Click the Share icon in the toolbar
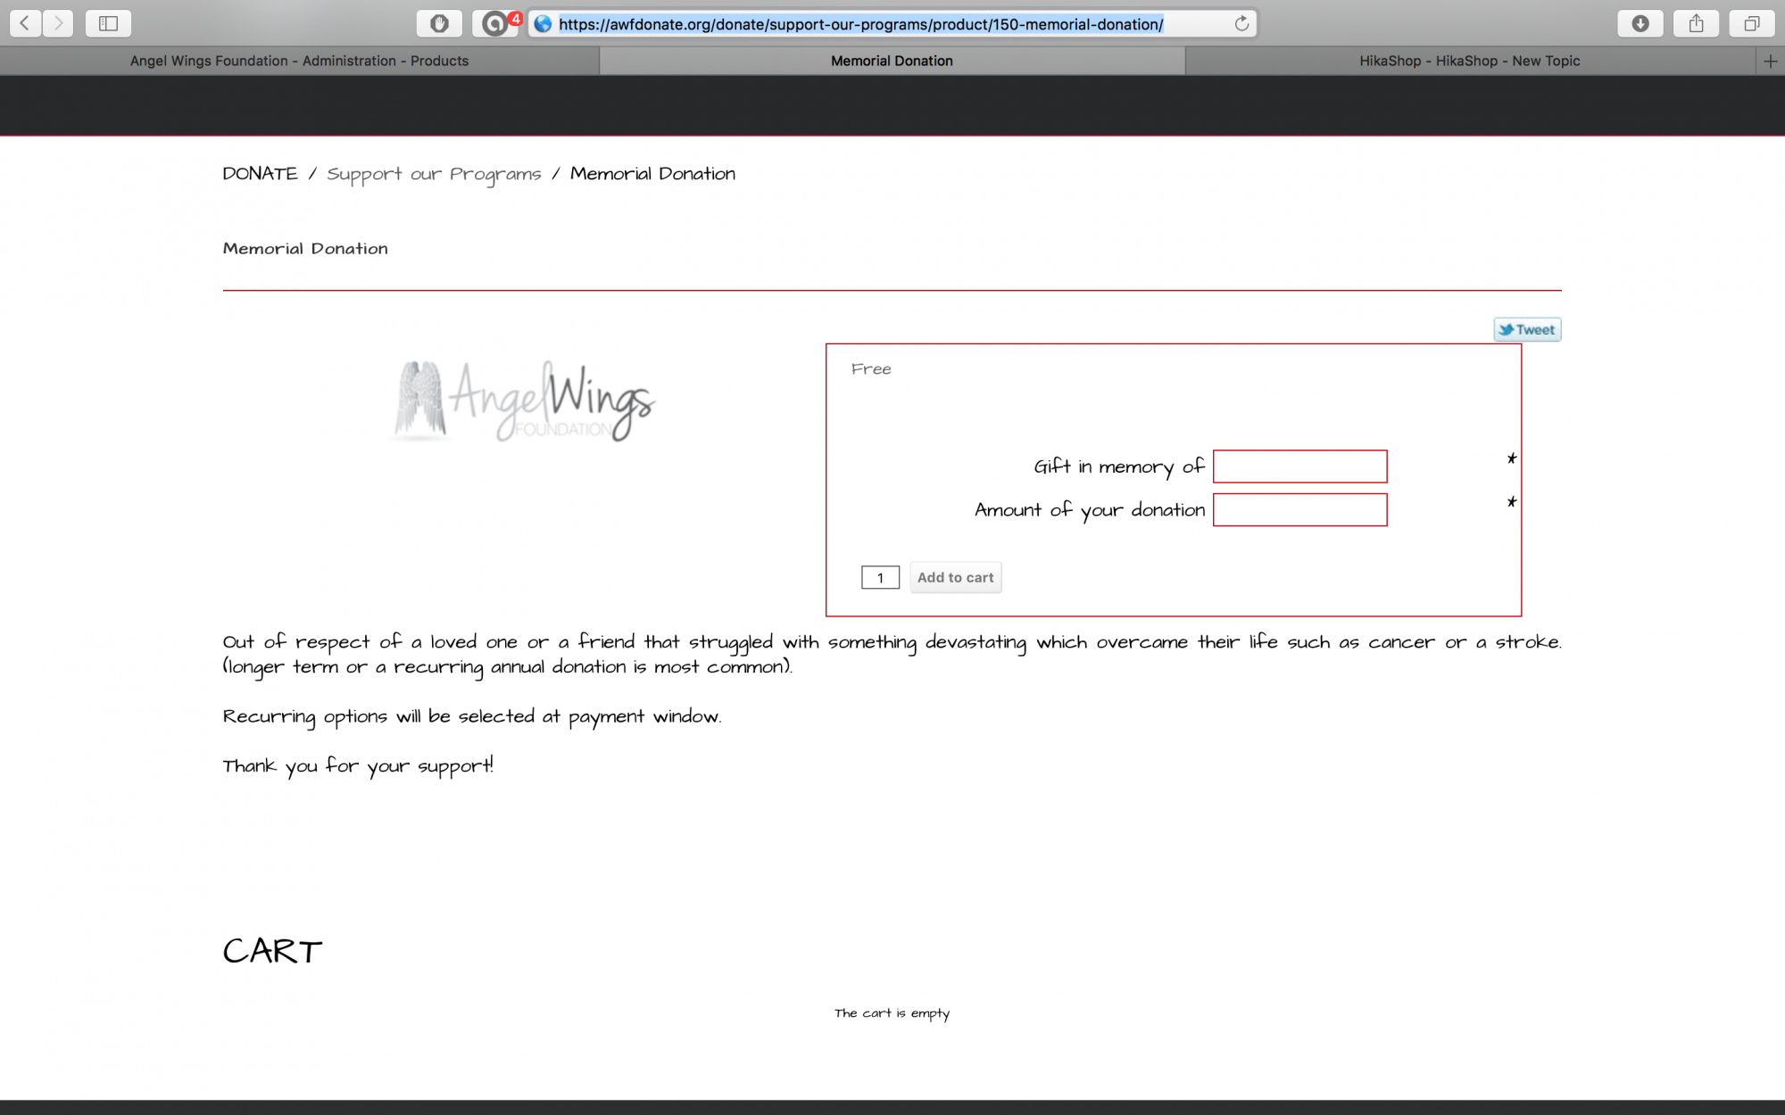The width and height of the screenshot is (1785, 1115). tap(1696, 23)
